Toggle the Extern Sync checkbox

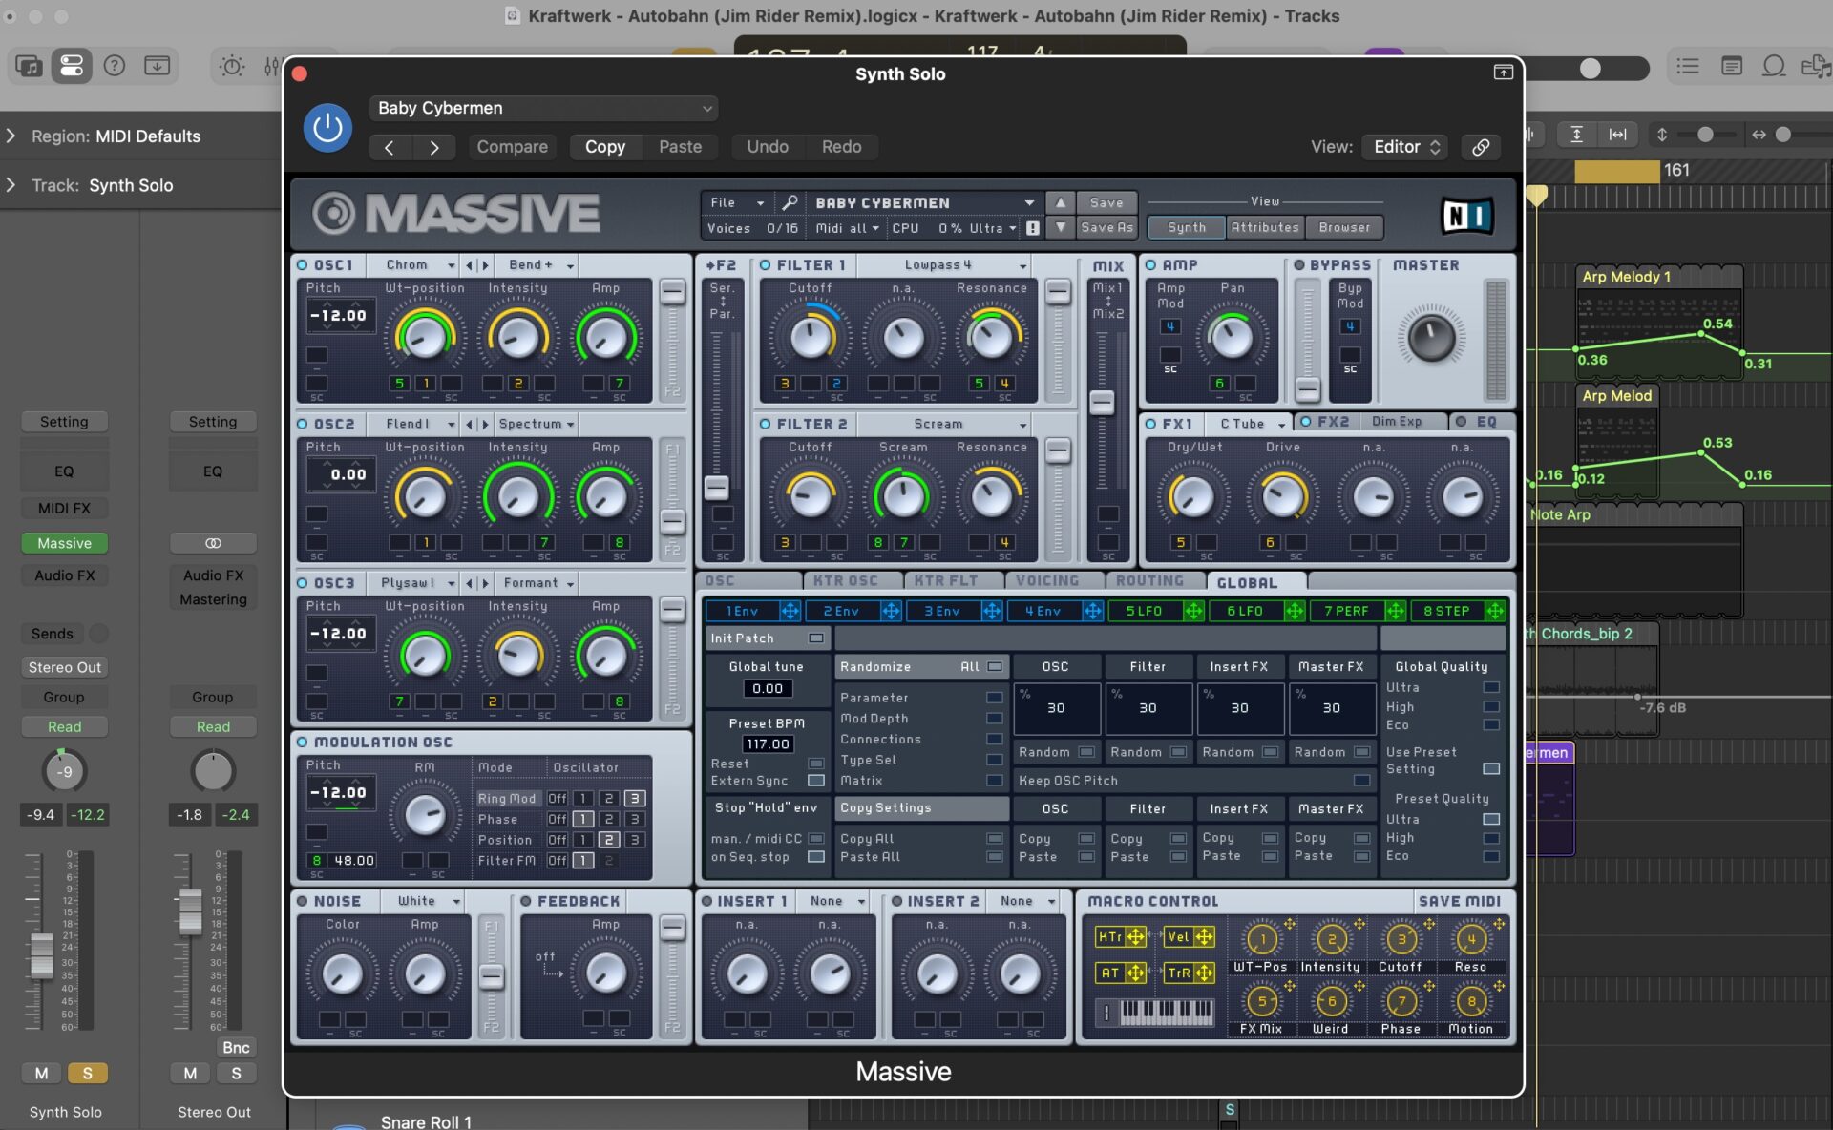(x=816, y=781)
